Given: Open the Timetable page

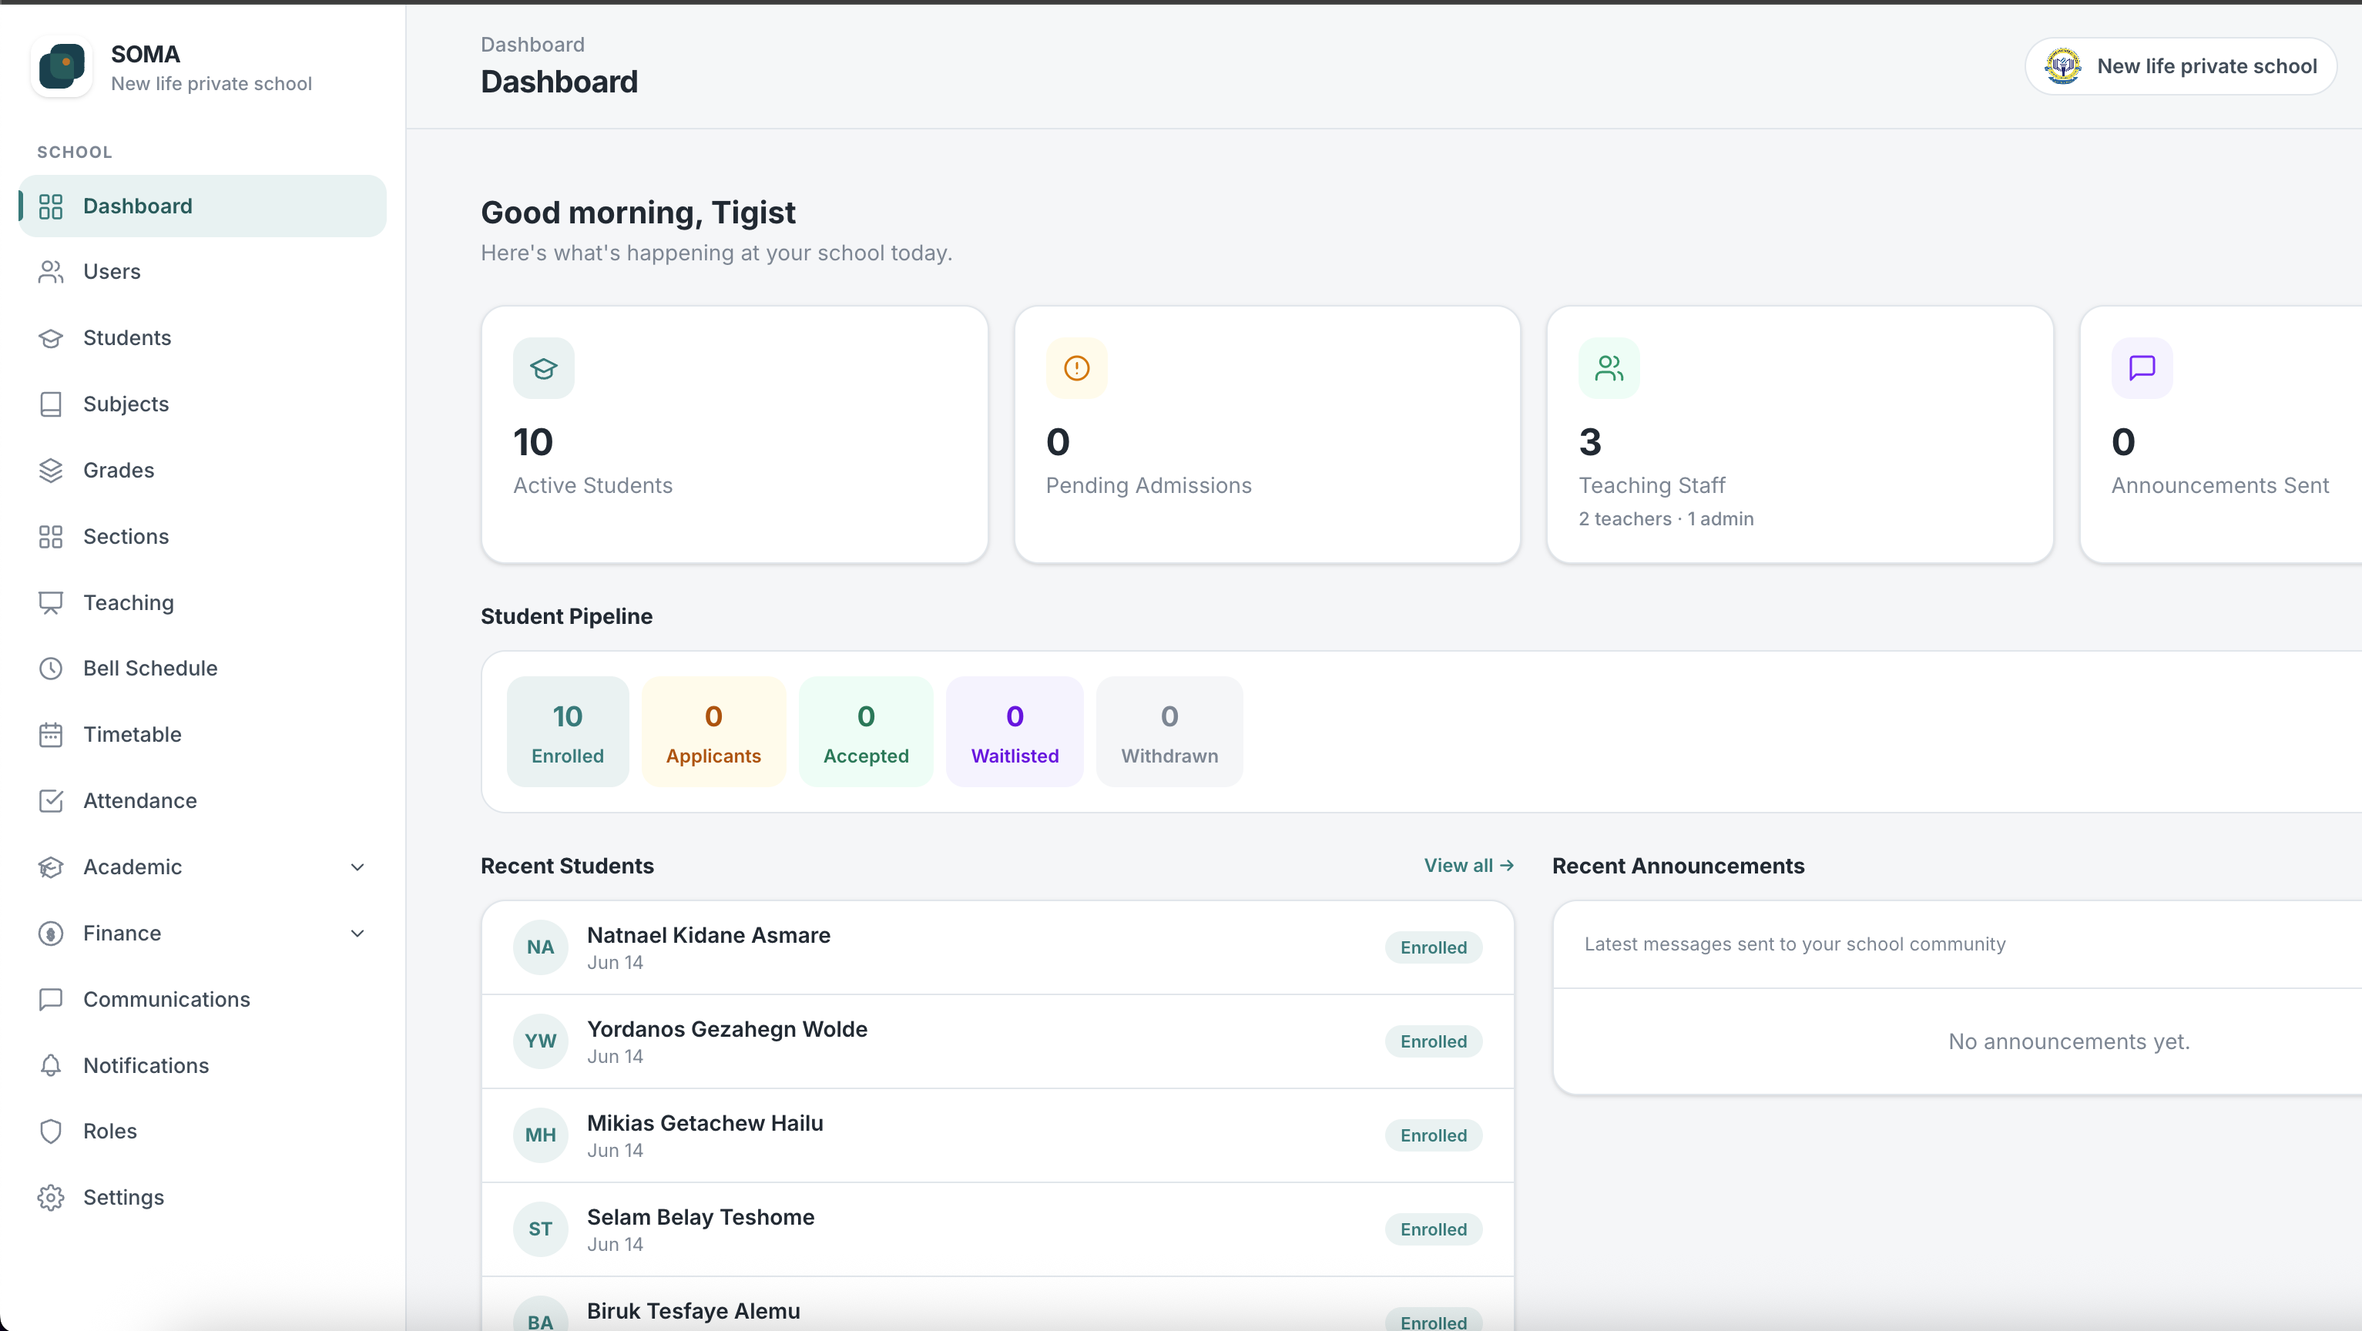Looking at the screenshot, I should [203, 735].
